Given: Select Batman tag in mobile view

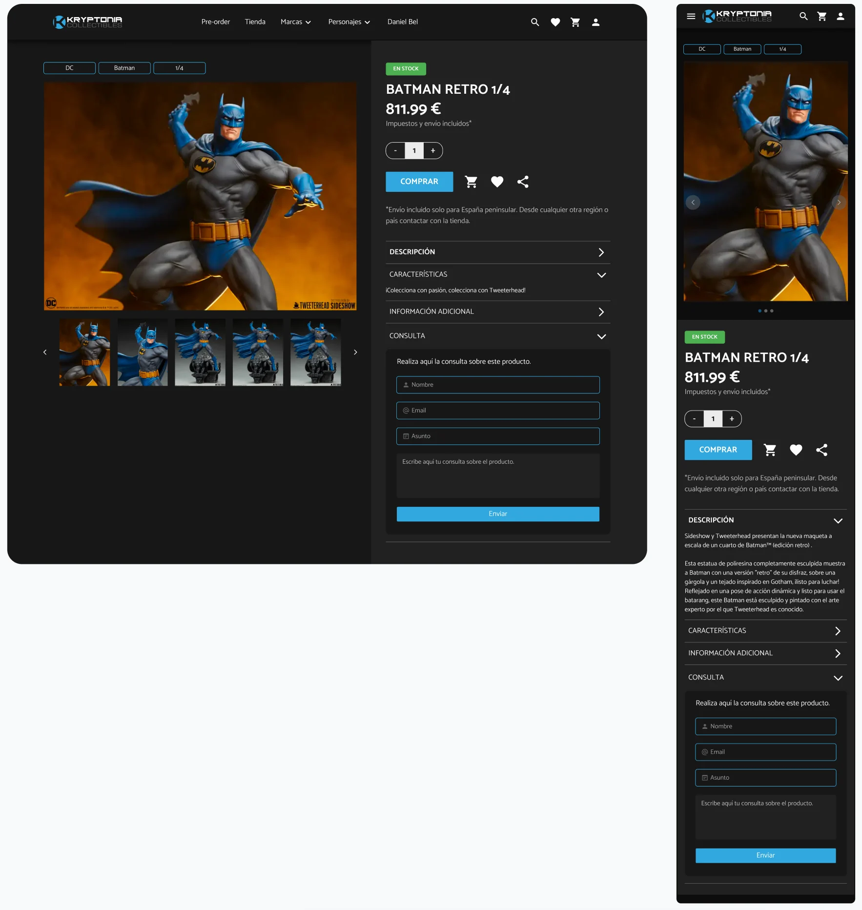Looking at the screenshot, I should point(742,49).
